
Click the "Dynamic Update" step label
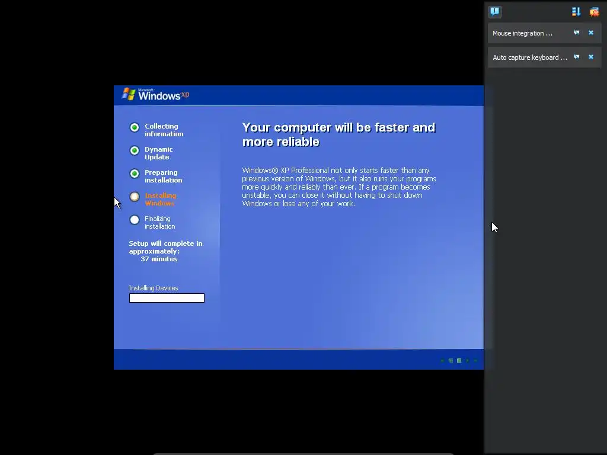tap(159, 153)
